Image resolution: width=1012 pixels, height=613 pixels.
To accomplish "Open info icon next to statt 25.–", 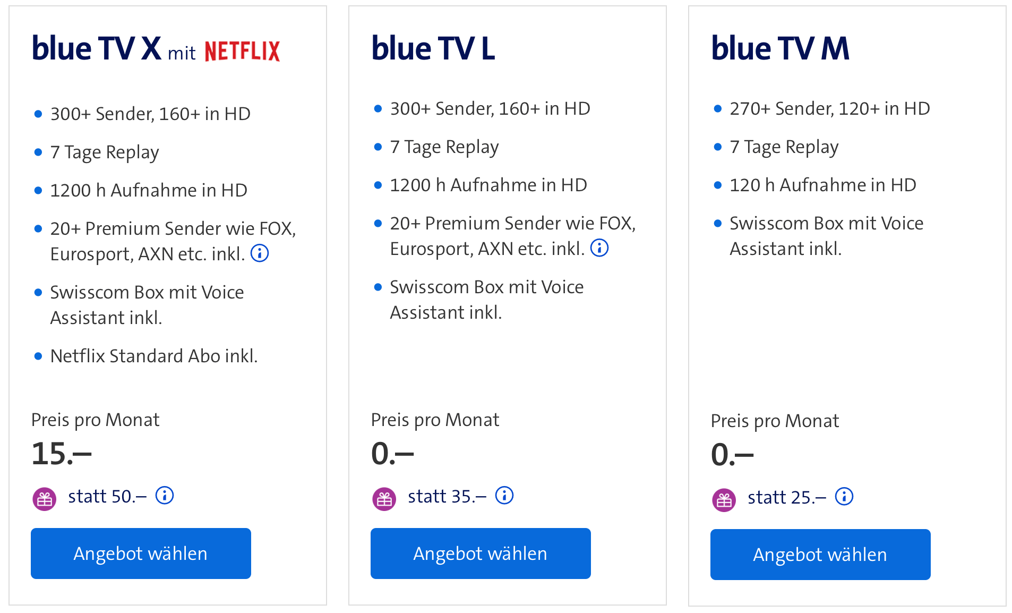I will tap(845, 497).
